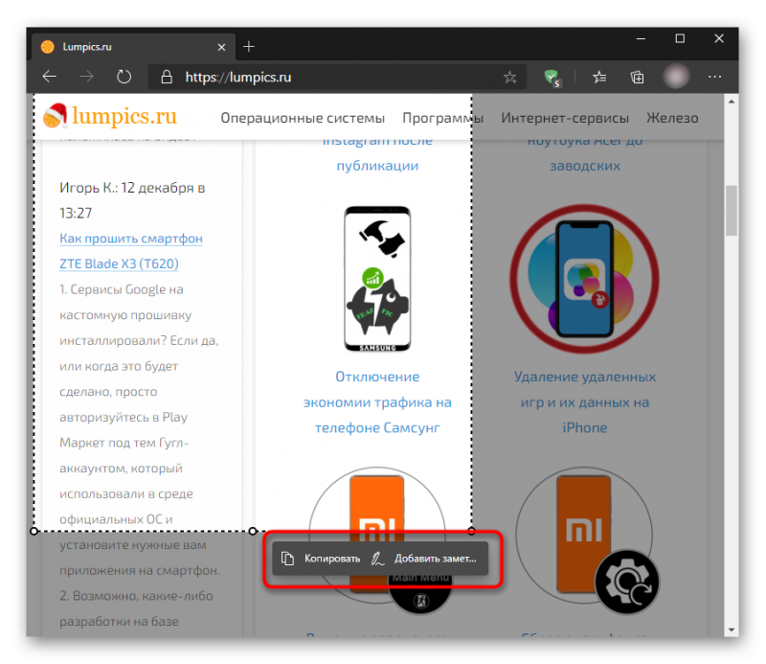
Task: Click the scrollbar up arrow
Action: coord(731,102)
